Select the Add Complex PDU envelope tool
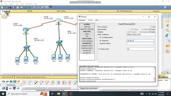The image size is (171, 96). pos(168,51)
